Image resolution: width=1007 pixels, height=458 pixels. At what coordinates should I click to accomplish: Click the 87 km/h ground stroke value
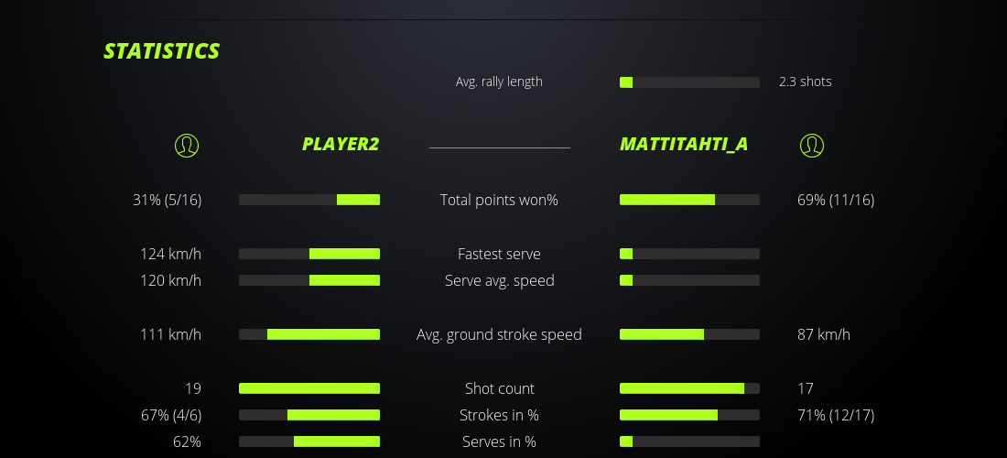pos(824,334)
